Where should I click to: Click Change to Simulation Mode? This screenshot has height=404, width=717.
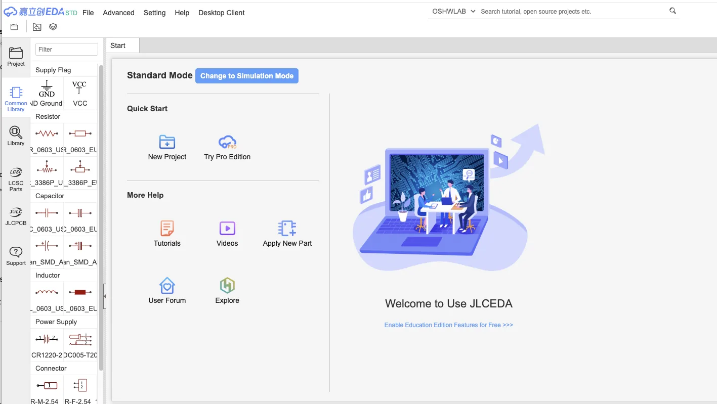click(246, 75)
